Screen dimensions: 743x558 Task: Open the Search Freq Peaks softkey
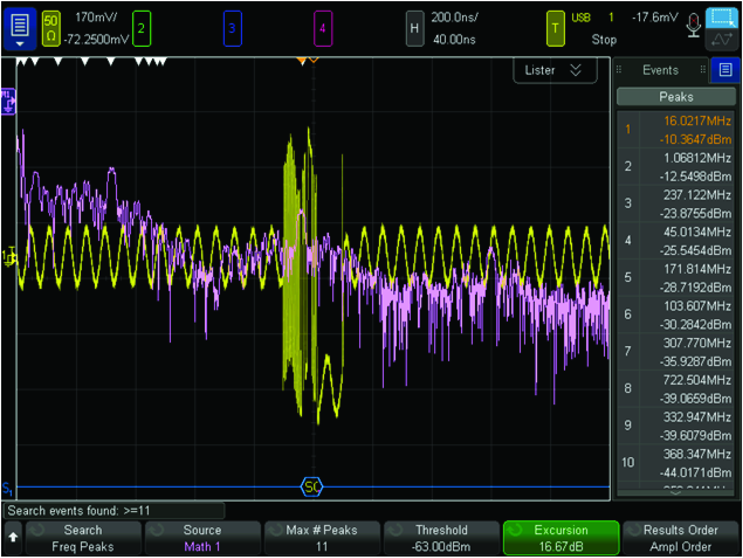tap(83, 538)
